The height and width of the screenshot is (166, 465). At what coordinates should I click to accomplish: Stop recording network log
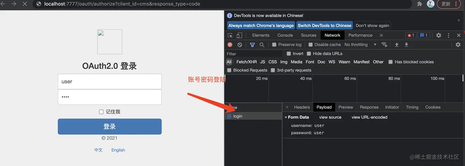pyautogui.click(x=230, y=45)
